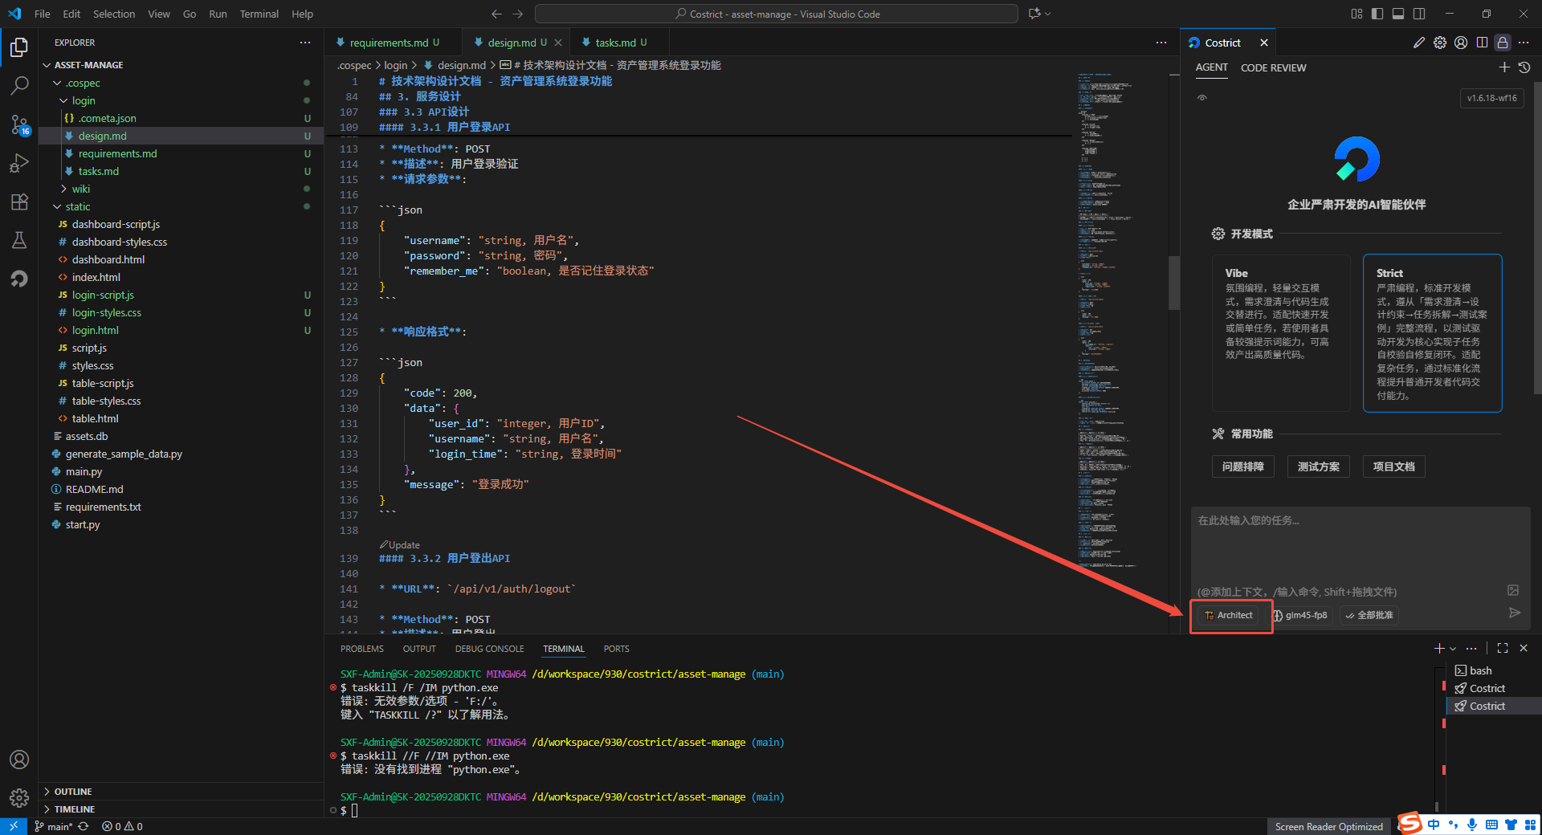Start a new Costrict task with plus icon
The height and width of the screenshot is (835, 1542).
(x=1504, y=67)
